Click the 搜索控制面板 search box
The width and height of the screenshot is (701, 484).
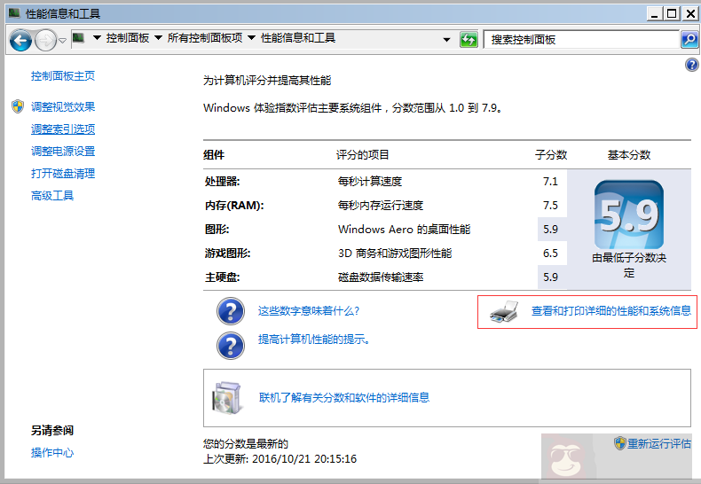[581, 39]
